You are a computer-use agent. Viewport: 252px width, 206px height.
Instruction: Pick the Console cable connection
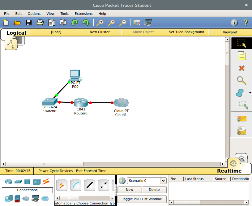75,185
